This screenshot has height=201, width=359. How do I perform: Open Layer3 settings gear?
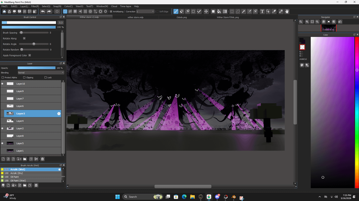tap(59, 114)
